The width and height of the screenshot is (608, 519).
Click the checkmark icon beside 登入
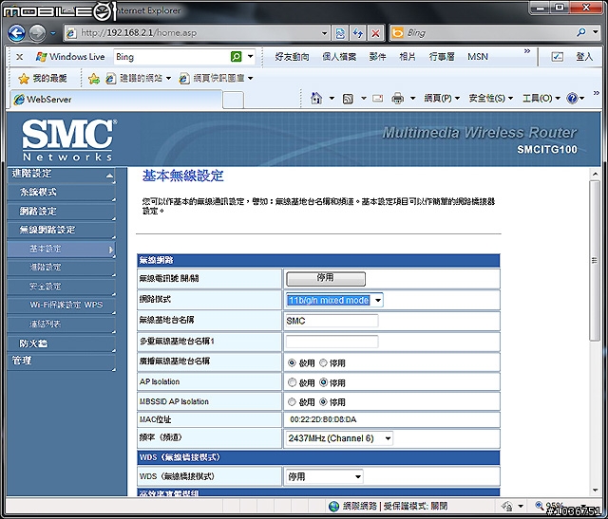pos(558,57)
